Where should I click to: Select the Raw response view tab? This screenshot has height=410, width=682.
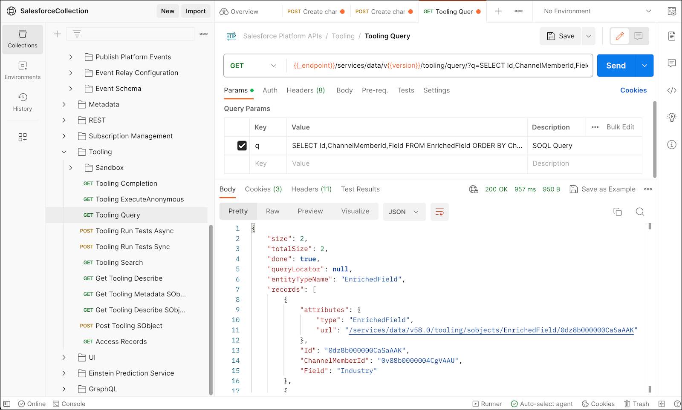click(x=273, y=211)
